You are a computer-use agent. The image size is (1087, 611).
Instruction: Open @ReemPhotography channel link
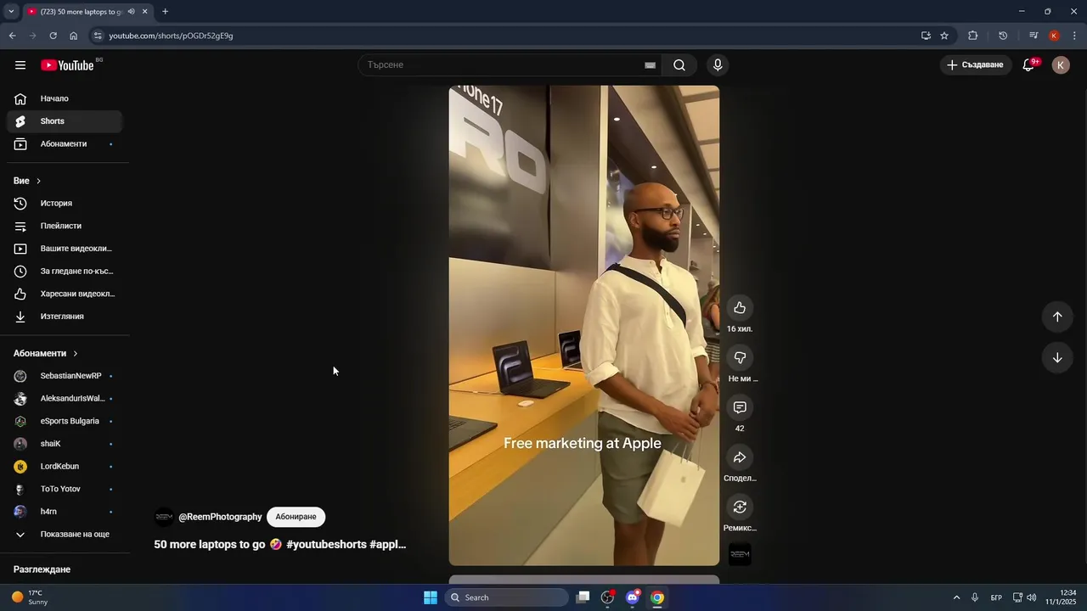pos(220,517)
